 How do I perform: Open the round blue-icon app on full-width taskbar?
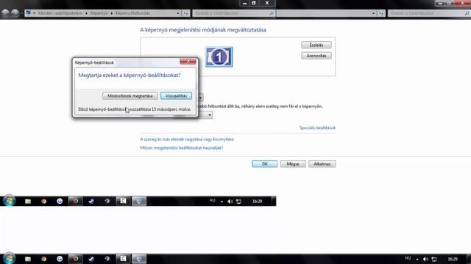click(x=60, y=259)
